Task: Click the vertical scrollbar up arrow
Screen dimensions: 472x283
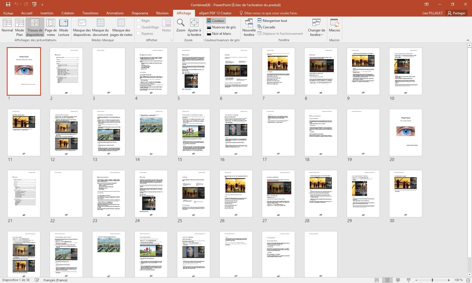Action: click(469, 45)
